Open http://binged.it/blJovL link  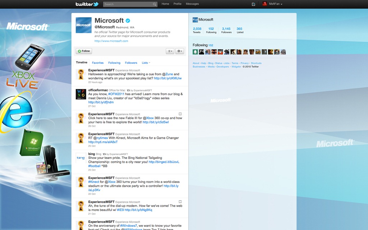(x=164, y=162)
